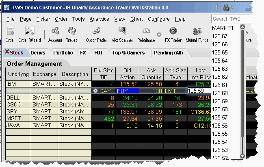Viewport: 264px width, 167px height.
Task: Open the Page menu
Action: coord(26,19)
